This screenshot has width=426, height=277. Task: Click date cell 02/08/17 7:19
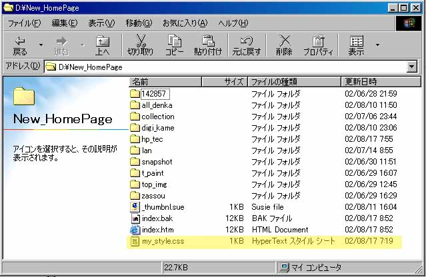point(369,241)
